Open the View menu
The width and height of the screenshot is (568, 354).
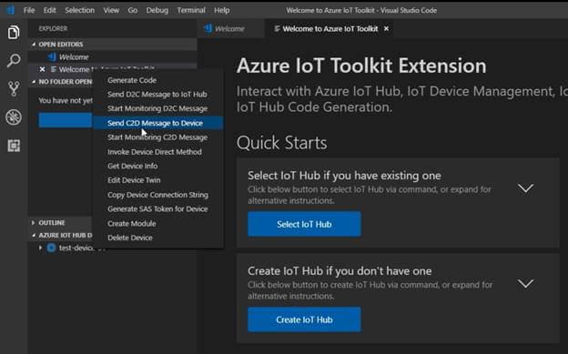pos(111,10)
